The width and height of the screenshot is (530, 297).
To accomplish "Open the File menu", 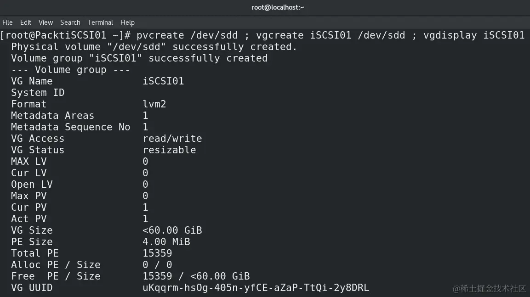I will click(x=7, y=22).
